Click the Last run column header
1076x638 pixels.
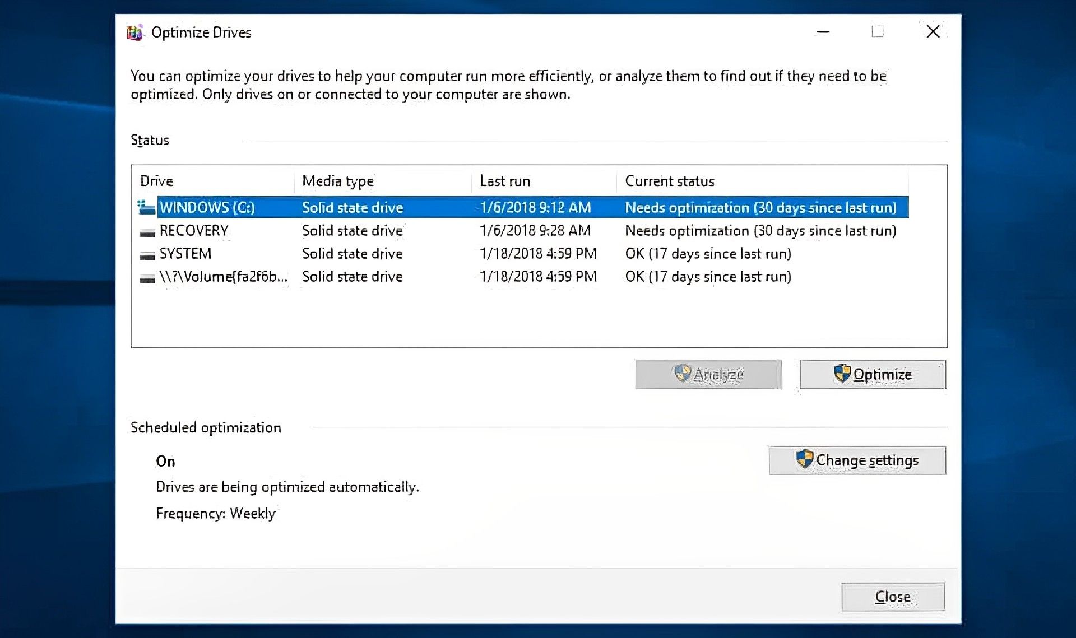click(505, 181)
